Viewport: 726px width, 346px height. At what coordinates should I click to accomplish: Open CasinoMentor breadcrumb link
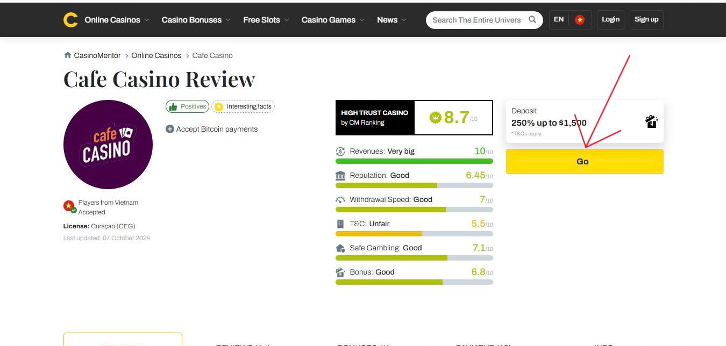click(97, 55)
